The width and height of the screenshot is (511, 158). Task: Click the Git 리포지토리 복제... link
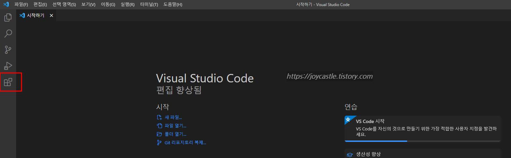[185, 143]
